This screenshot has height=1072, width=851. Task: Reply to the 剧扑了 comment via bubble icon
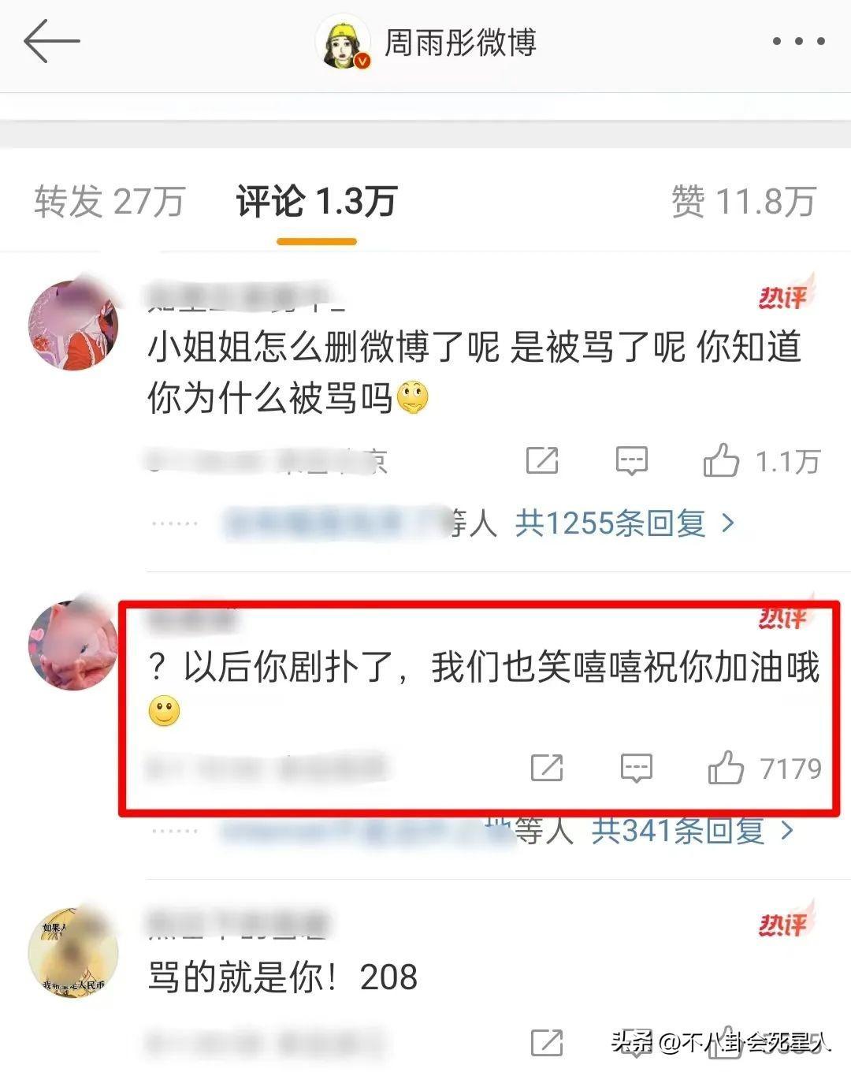coord(636,768)
